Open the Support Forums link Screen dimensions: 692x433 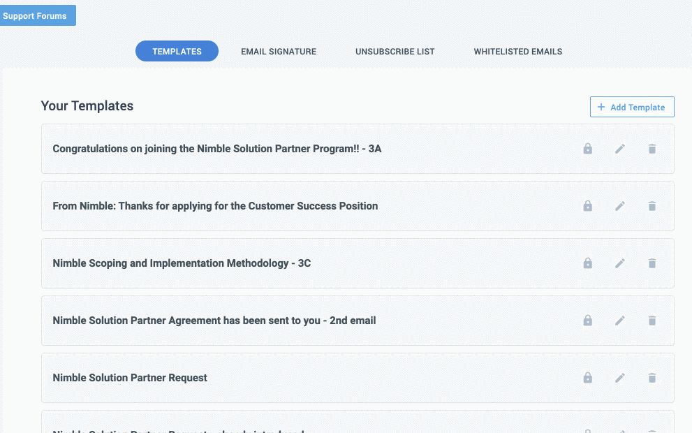(36, 15)
